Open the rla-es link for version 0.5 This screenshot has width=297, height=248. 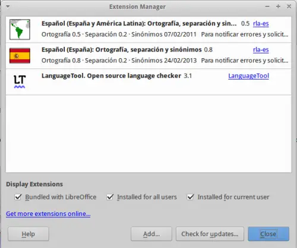click(x=261, y=24)
